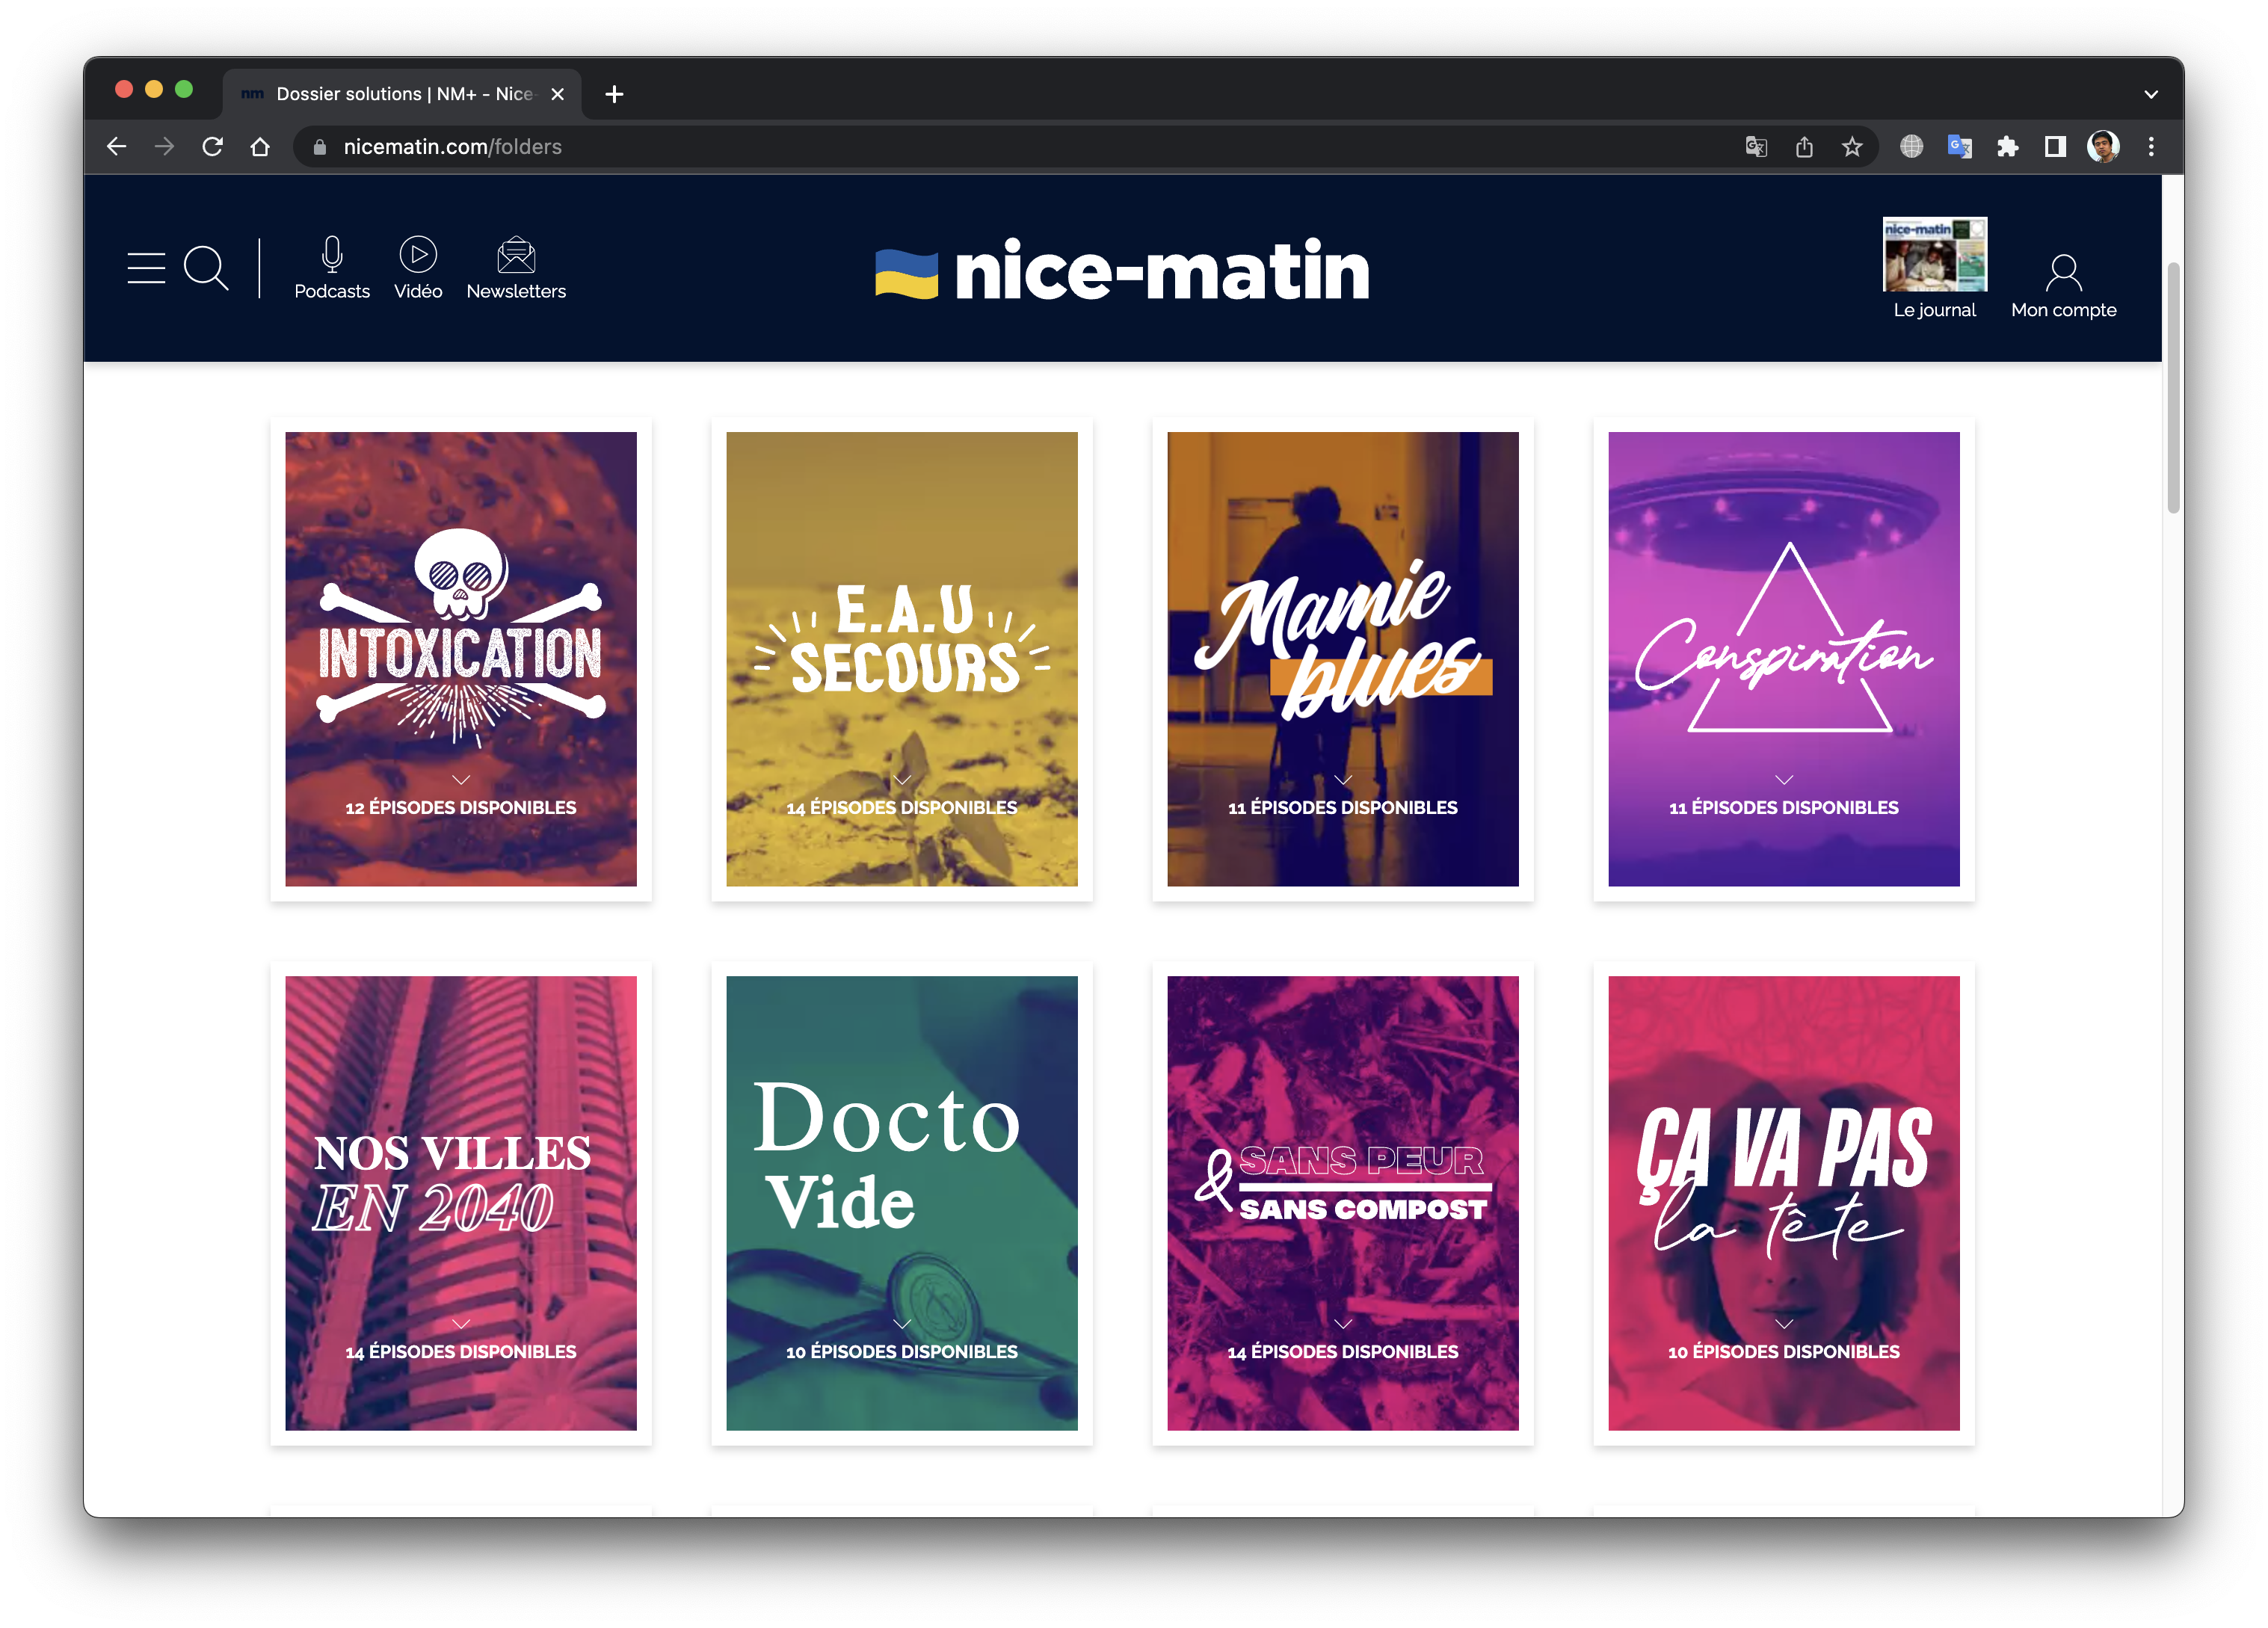The image size is (2268, 1628).
Task: Expand chevron on E.A.U Secours card
Action: click(x=902, y=779)
